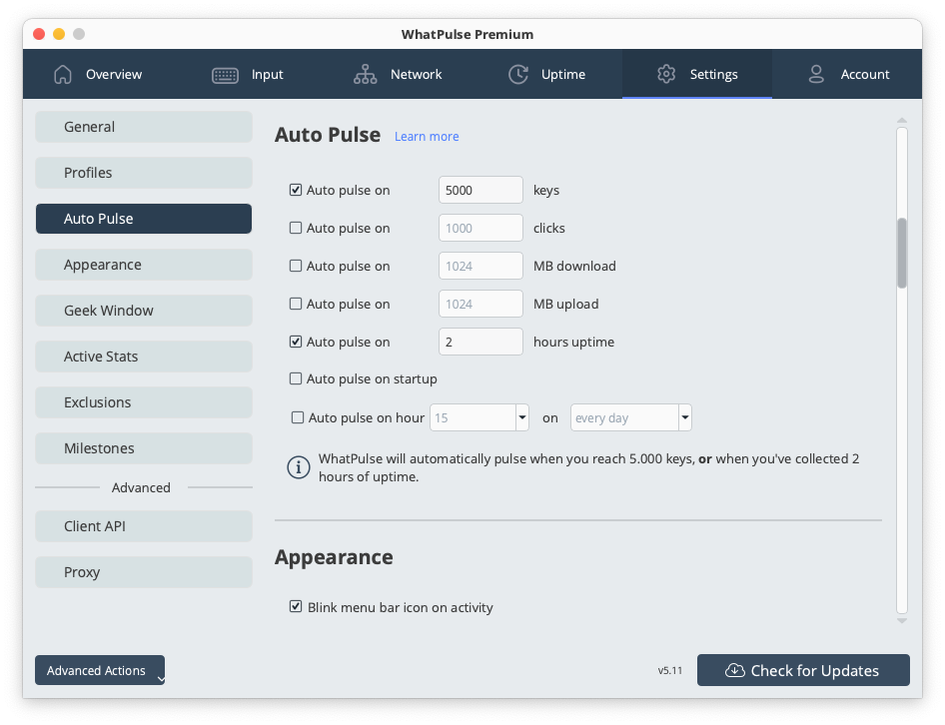Click the Check for Updates button
The width and height of the screenshot is (945, 725).
click(x=803, y=670)
